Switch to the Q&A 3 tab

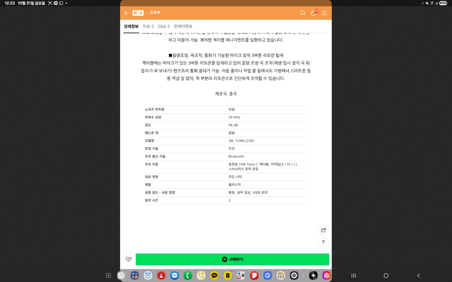(164, 26)
